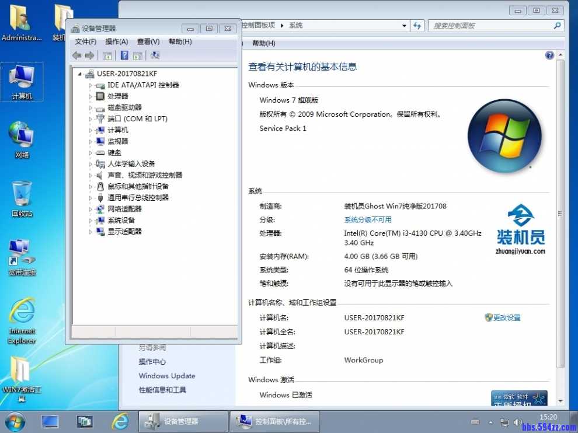Click the volume speaker icon in system tray
The image size is (578, 433).
pyautogui.click(x=518, y=421)
